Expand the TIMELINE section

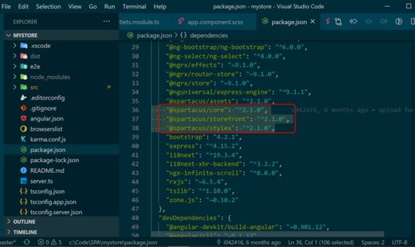[9, 232]
